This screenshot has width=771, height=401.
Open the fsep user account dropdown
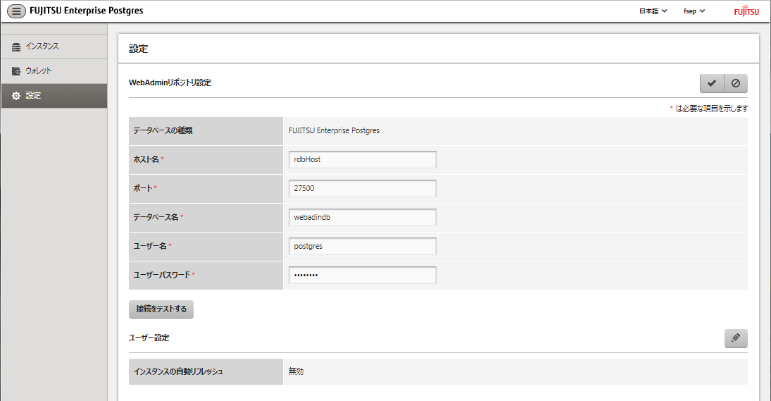tap(694, 11)
